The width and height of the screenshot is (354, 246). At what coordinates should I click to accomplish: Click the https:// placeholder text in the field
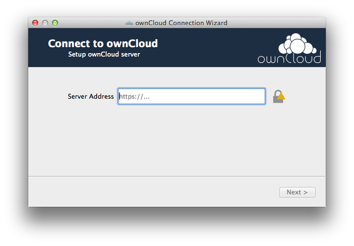tap(134, 97)
